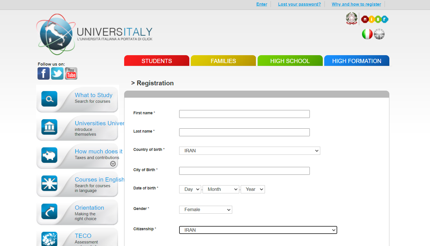
Task: Open Why and how to register link
Action: point(356,4)
